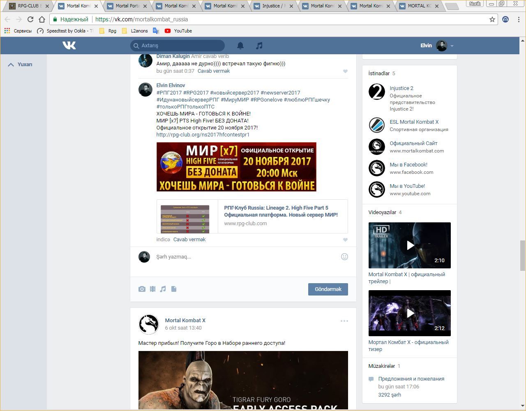Viewport: 526px width, 411px height.
Task: Like Elvin Elvinov's comment with heart
Action: (345, 240)
